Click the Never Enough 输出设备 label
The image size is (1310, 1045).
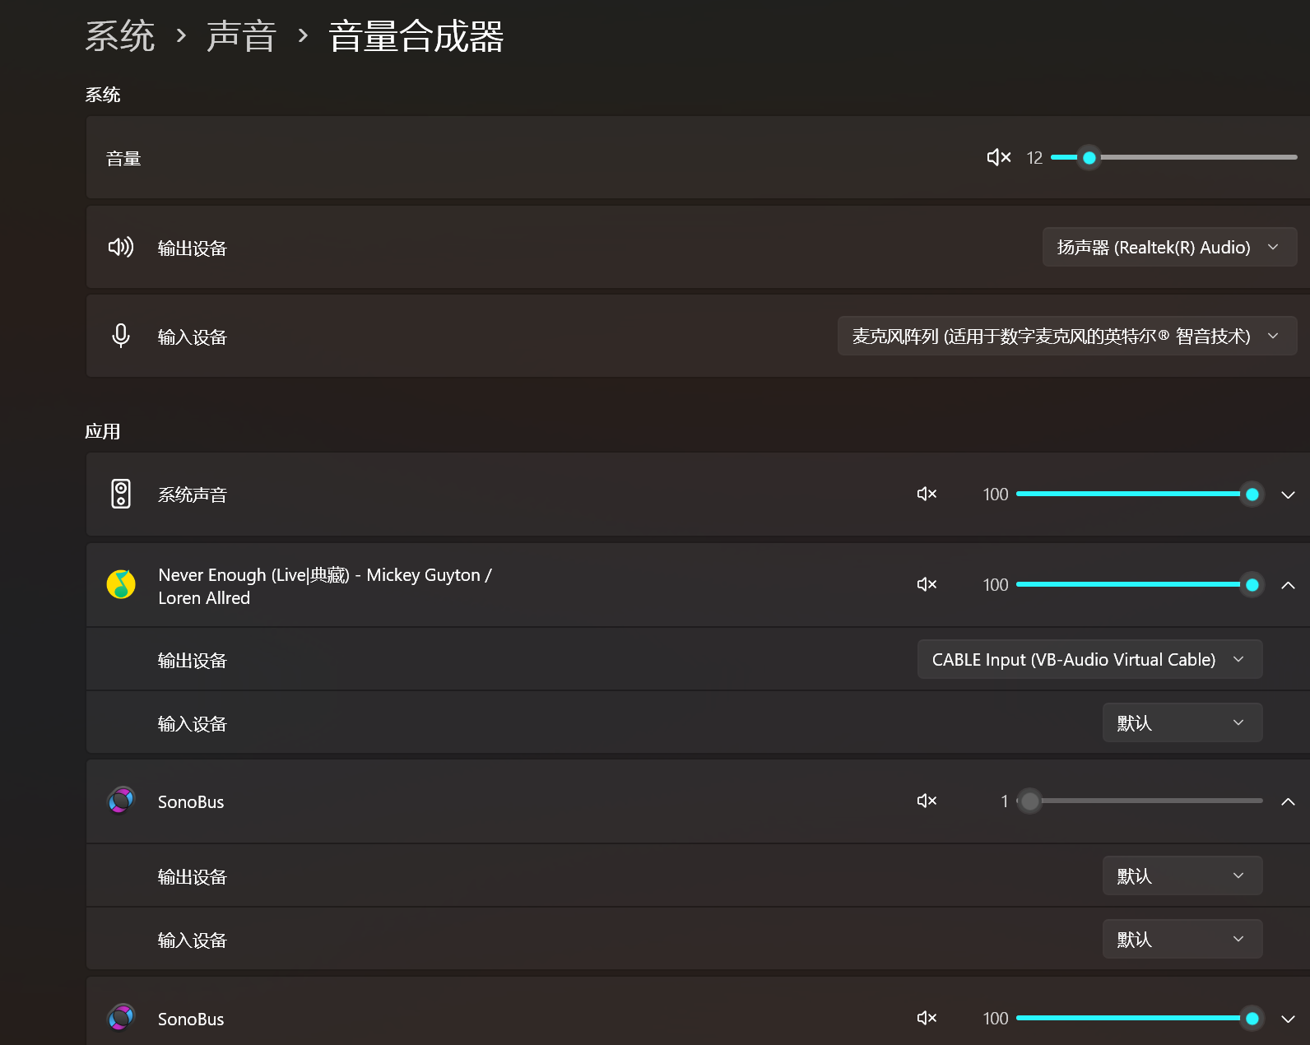tap(193, 660)
